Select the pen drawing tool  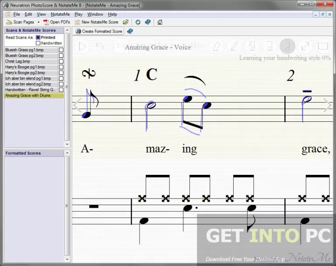234,46
